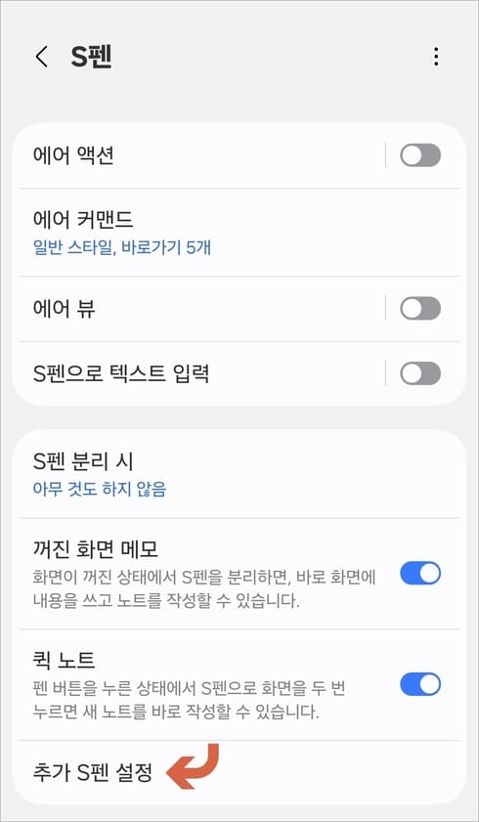Tap the S펜 page title

click(91, 57)
